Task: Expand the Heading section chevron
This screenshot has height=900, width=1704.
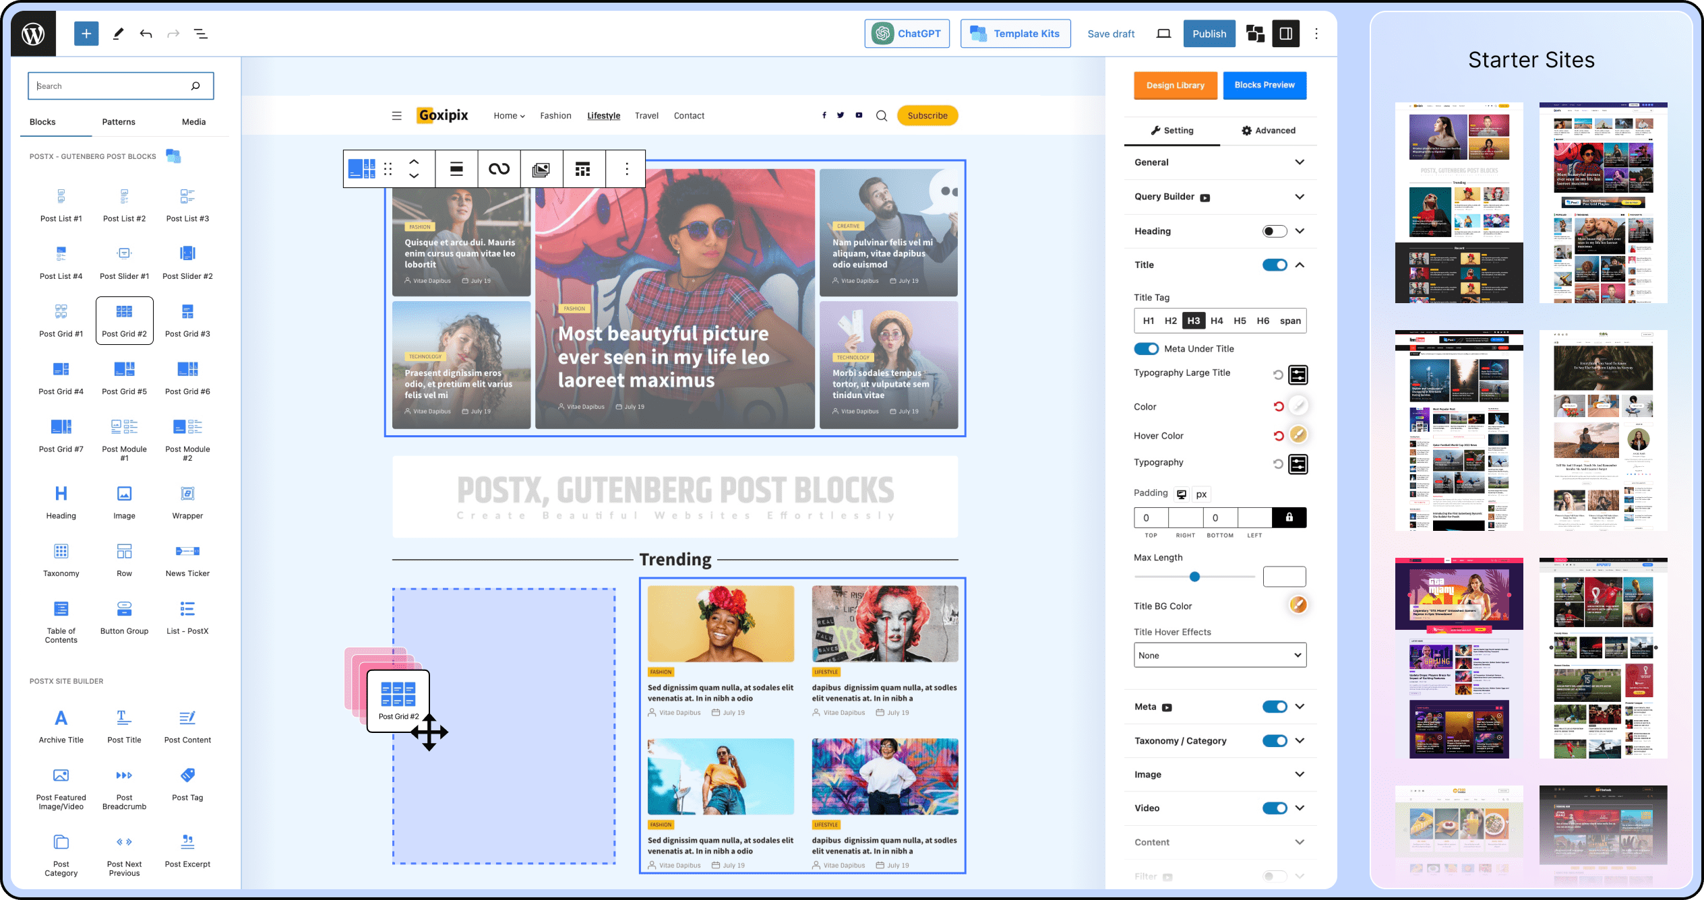Action: click(x=1300, y=231)
